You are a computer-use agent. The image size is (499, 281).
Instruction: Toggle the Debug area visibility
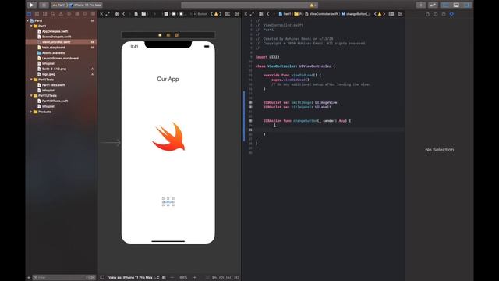(x=456, y=5)
